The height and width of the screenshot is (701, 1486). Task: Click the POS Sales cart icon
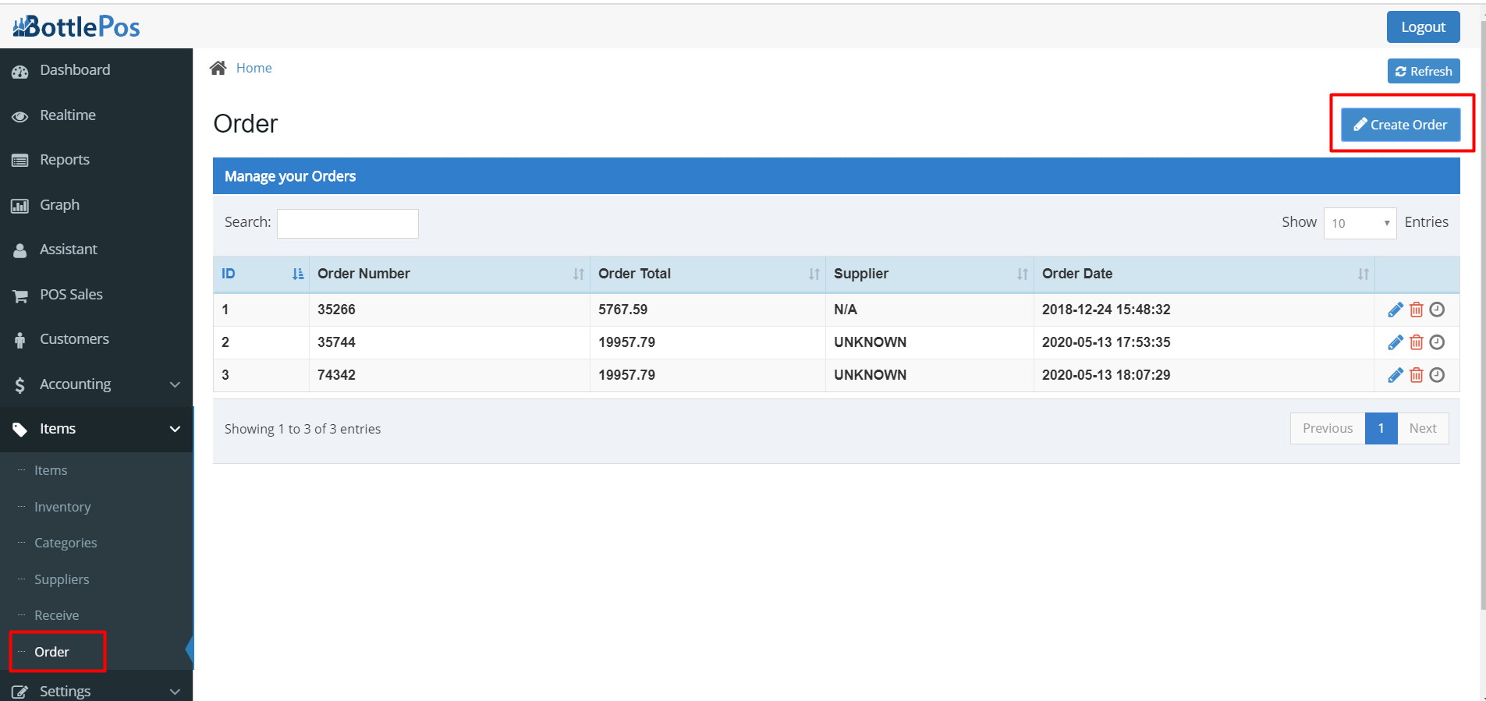point(20,296)
